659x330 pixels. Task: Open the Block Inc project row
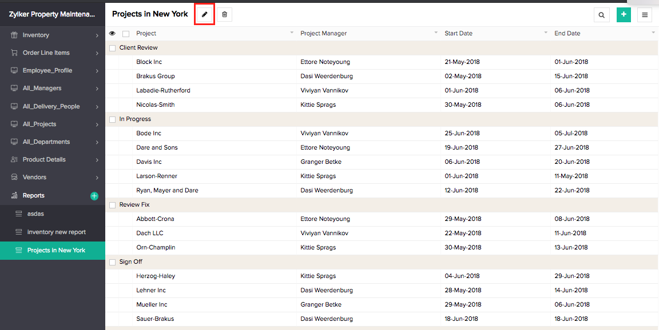149,62
